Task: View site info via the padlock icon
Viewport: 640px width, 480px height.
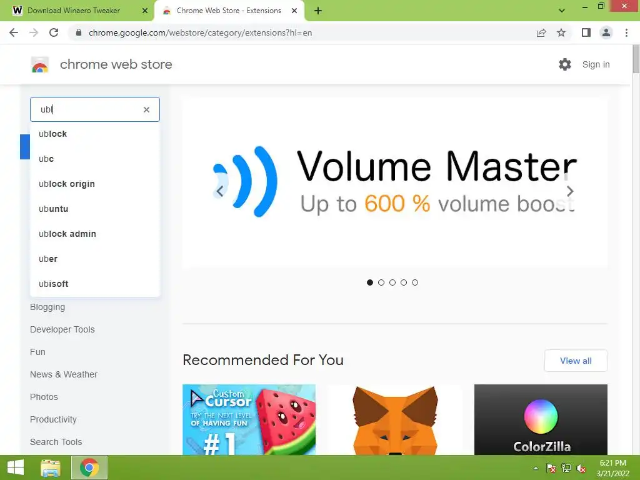Action: 79,32
